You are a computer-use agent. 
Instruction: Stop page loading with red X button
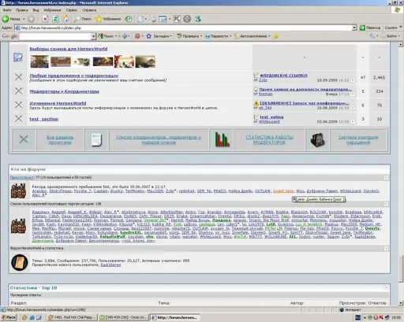(x=45, y=19)
